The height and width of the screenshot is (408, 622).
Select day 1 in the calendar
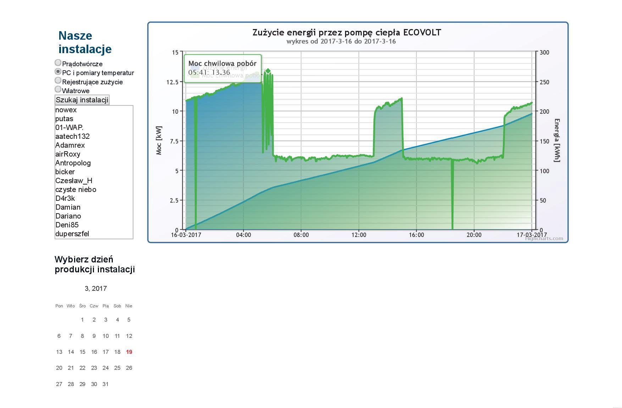pyautogui.click(x=82, y=320)
